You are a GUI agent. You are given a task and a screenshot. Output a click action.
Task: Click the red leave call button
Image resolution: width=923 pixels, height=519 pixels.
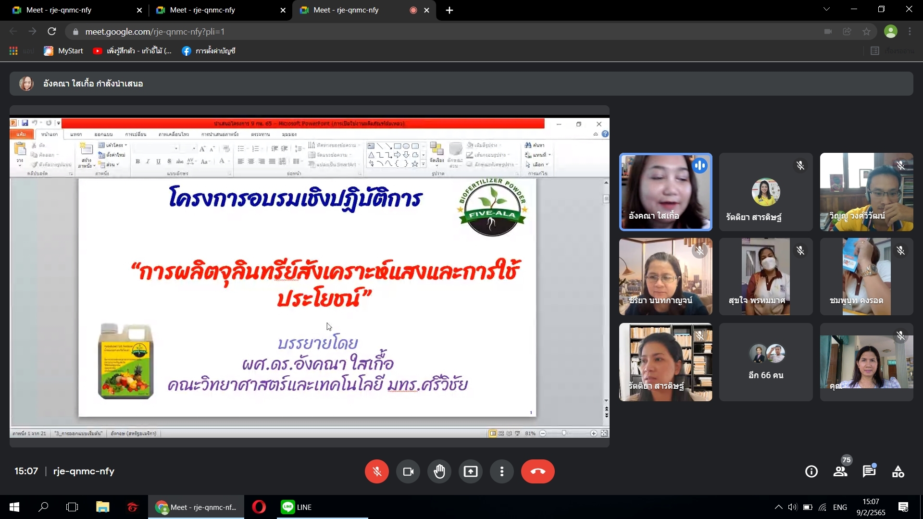tap(537, 471)
